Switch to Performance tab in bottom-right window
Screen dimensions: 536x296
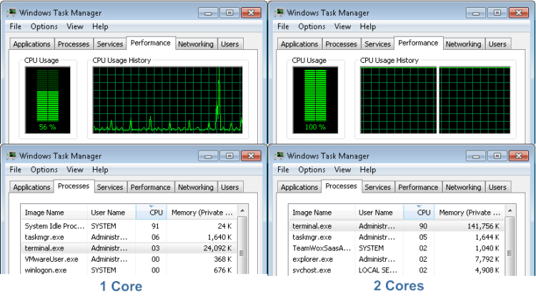(418, 187)
